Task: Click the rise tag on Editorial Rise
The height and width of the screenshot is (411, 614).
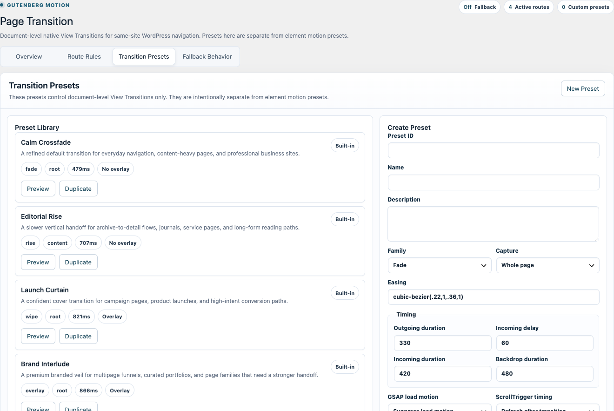Action: 30,243
